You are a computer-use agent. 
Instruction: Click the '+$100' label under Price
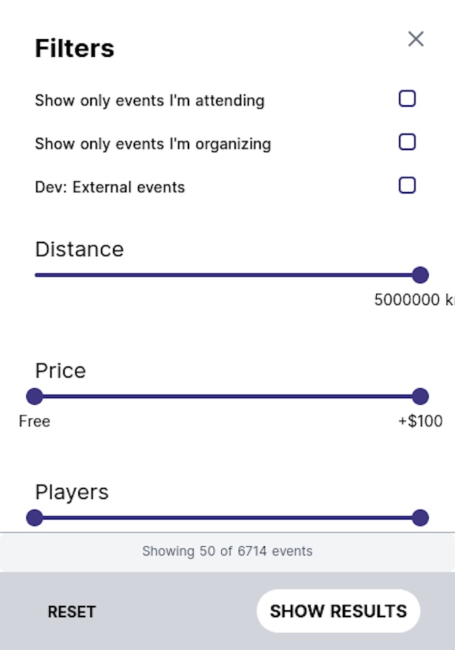pyautogui.click(x=420, y=422)
